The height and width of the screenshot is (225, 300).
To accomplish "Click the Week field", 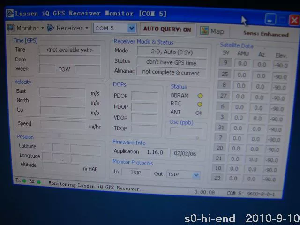I will click(47, 69).
